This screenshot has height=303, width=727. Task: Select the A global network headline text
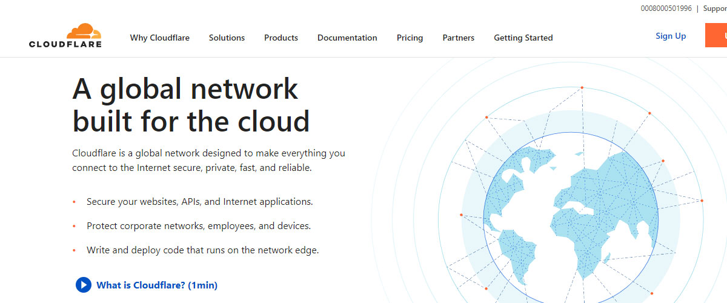[x=191, y=105]
